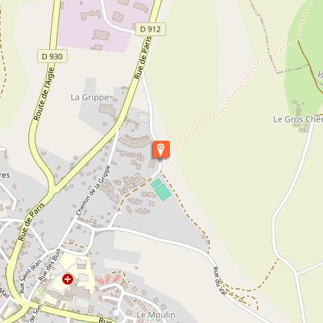Click the D 912 road shield
323x323 pixels.
[151, 29]
